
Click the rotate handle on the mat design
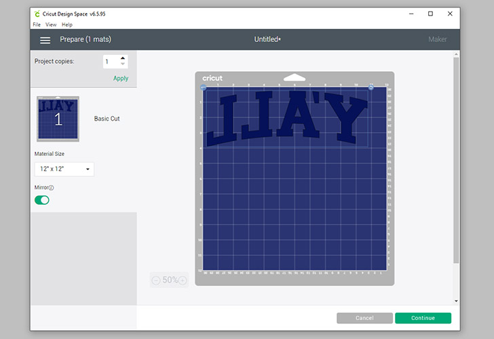370,87
